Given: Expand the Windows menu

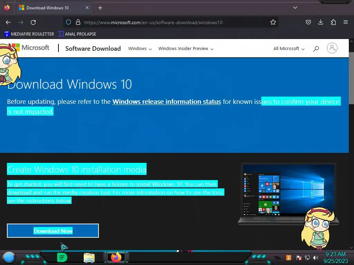Looking at the screenshot, I should click(x=140, y=49).
